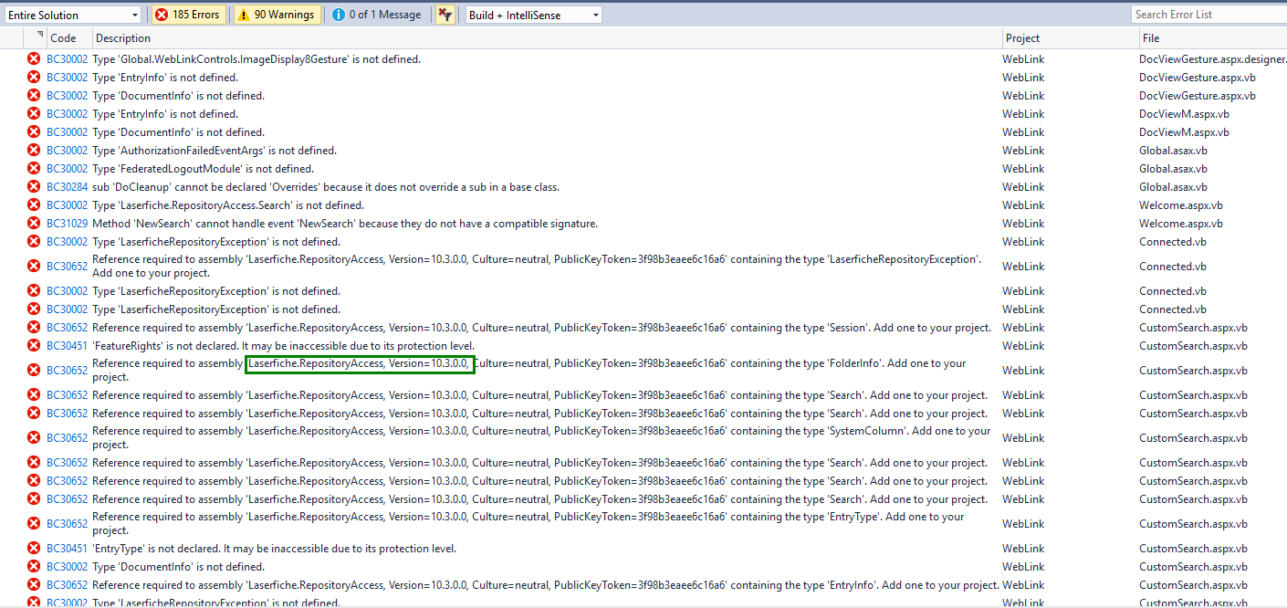This screenshot has width=1287, height=608.
Task: Toggle the 0 of 1 Message filter
Action: 377,15
